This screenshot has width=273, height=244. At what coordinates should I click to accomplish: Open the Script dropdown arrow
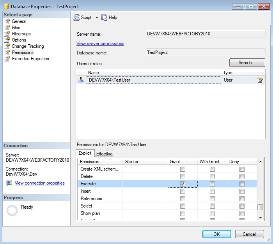(97, 17)
